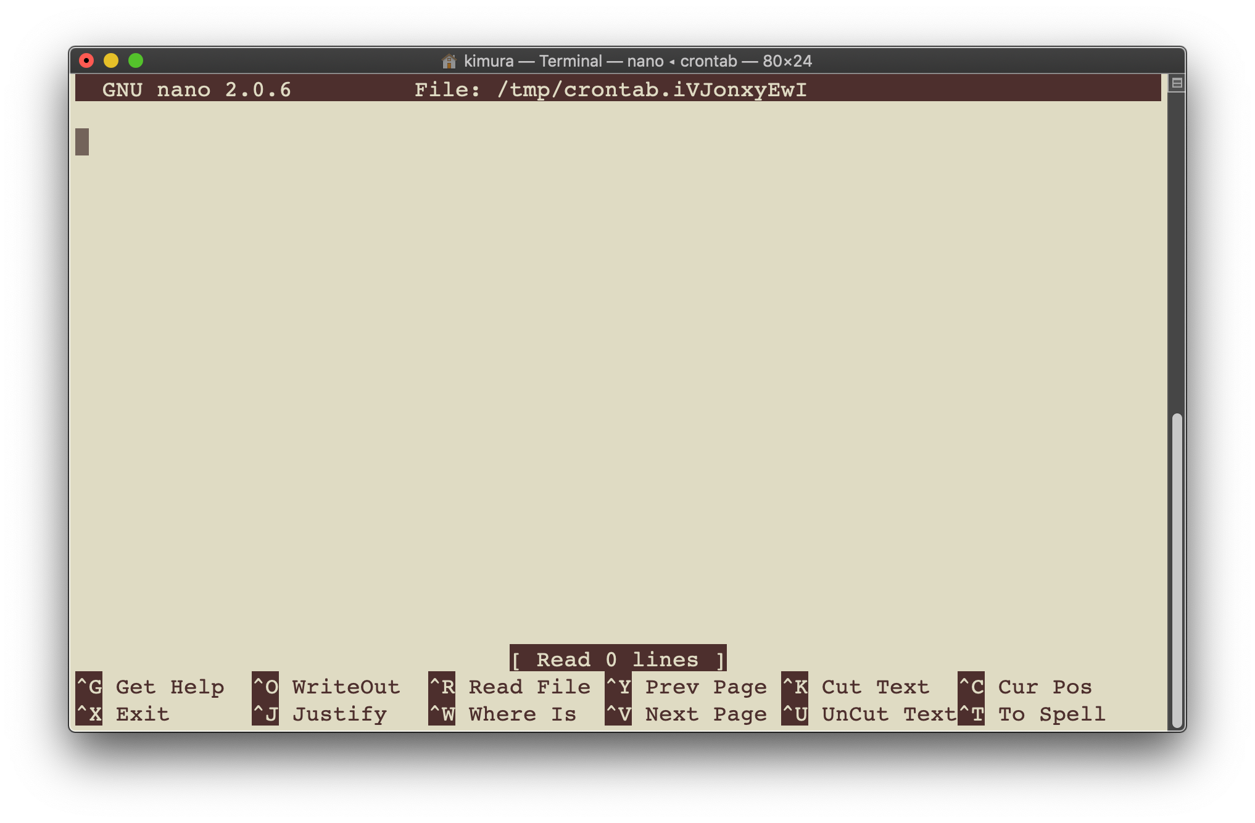The height and width of the screenshot is (823, 1255).
Task: Click the ^T To Spell shortcut
Action: [x=1032, y=714]
